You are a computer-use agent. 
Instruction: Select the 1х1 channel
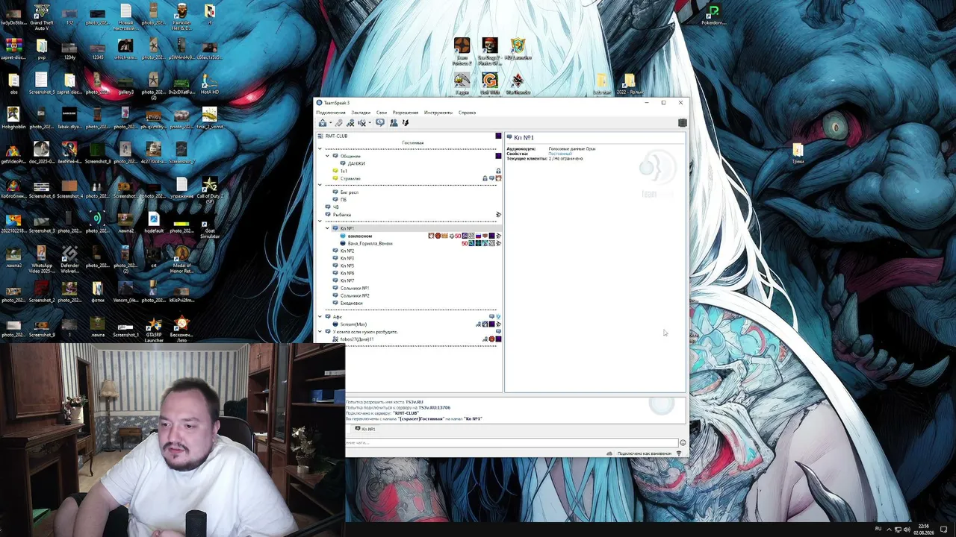click(x=344, y=171)
